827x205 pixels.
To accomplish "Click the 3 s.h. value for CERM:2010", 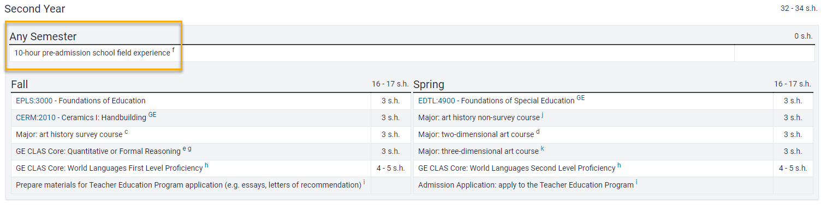I will pyautogui.click(x=390, y=117).
